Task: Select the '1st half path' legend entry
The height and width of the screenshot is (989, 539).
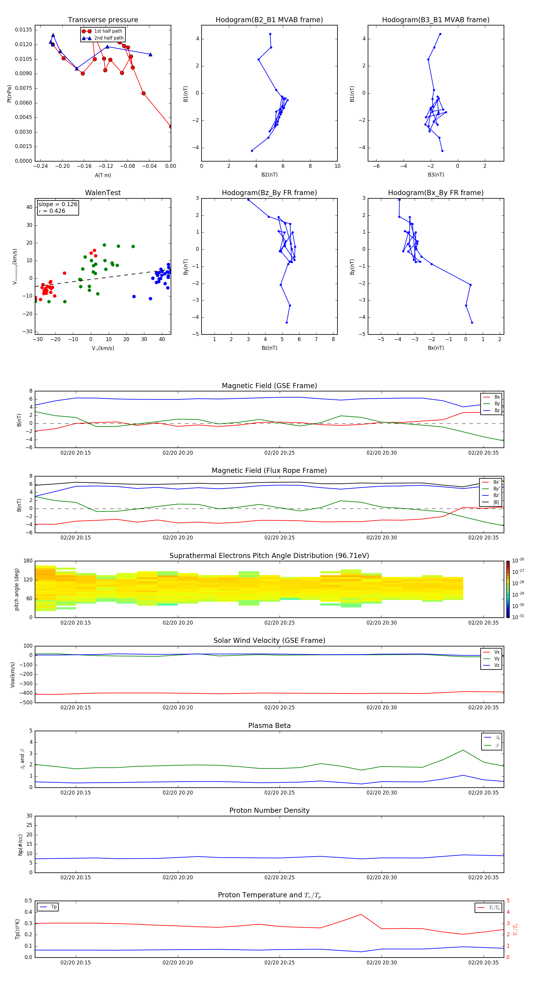Action: [102, 31]
